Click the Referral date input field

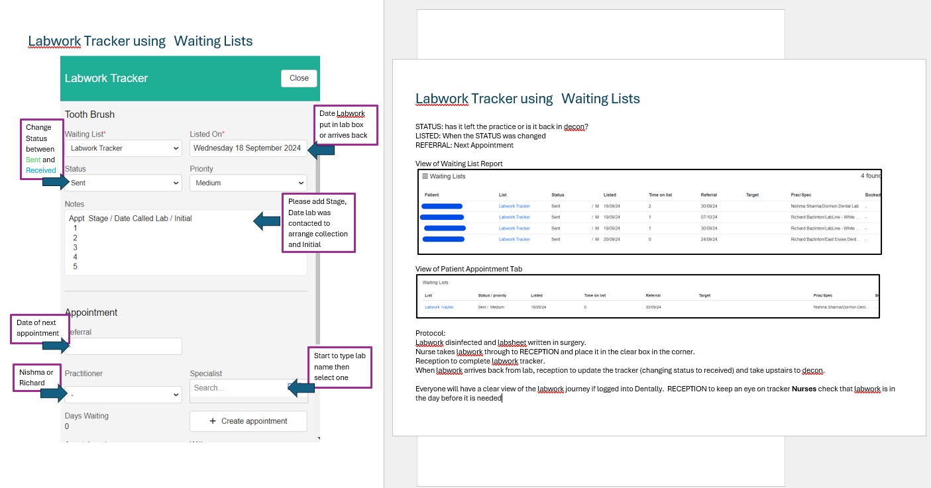(123, 346)
